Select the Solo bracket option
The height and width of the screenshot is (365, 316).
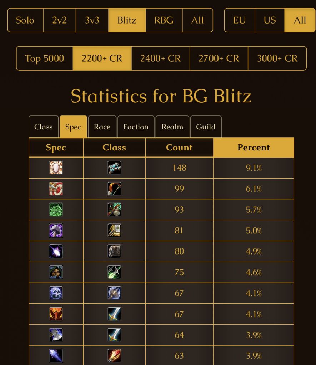point(25,20)
